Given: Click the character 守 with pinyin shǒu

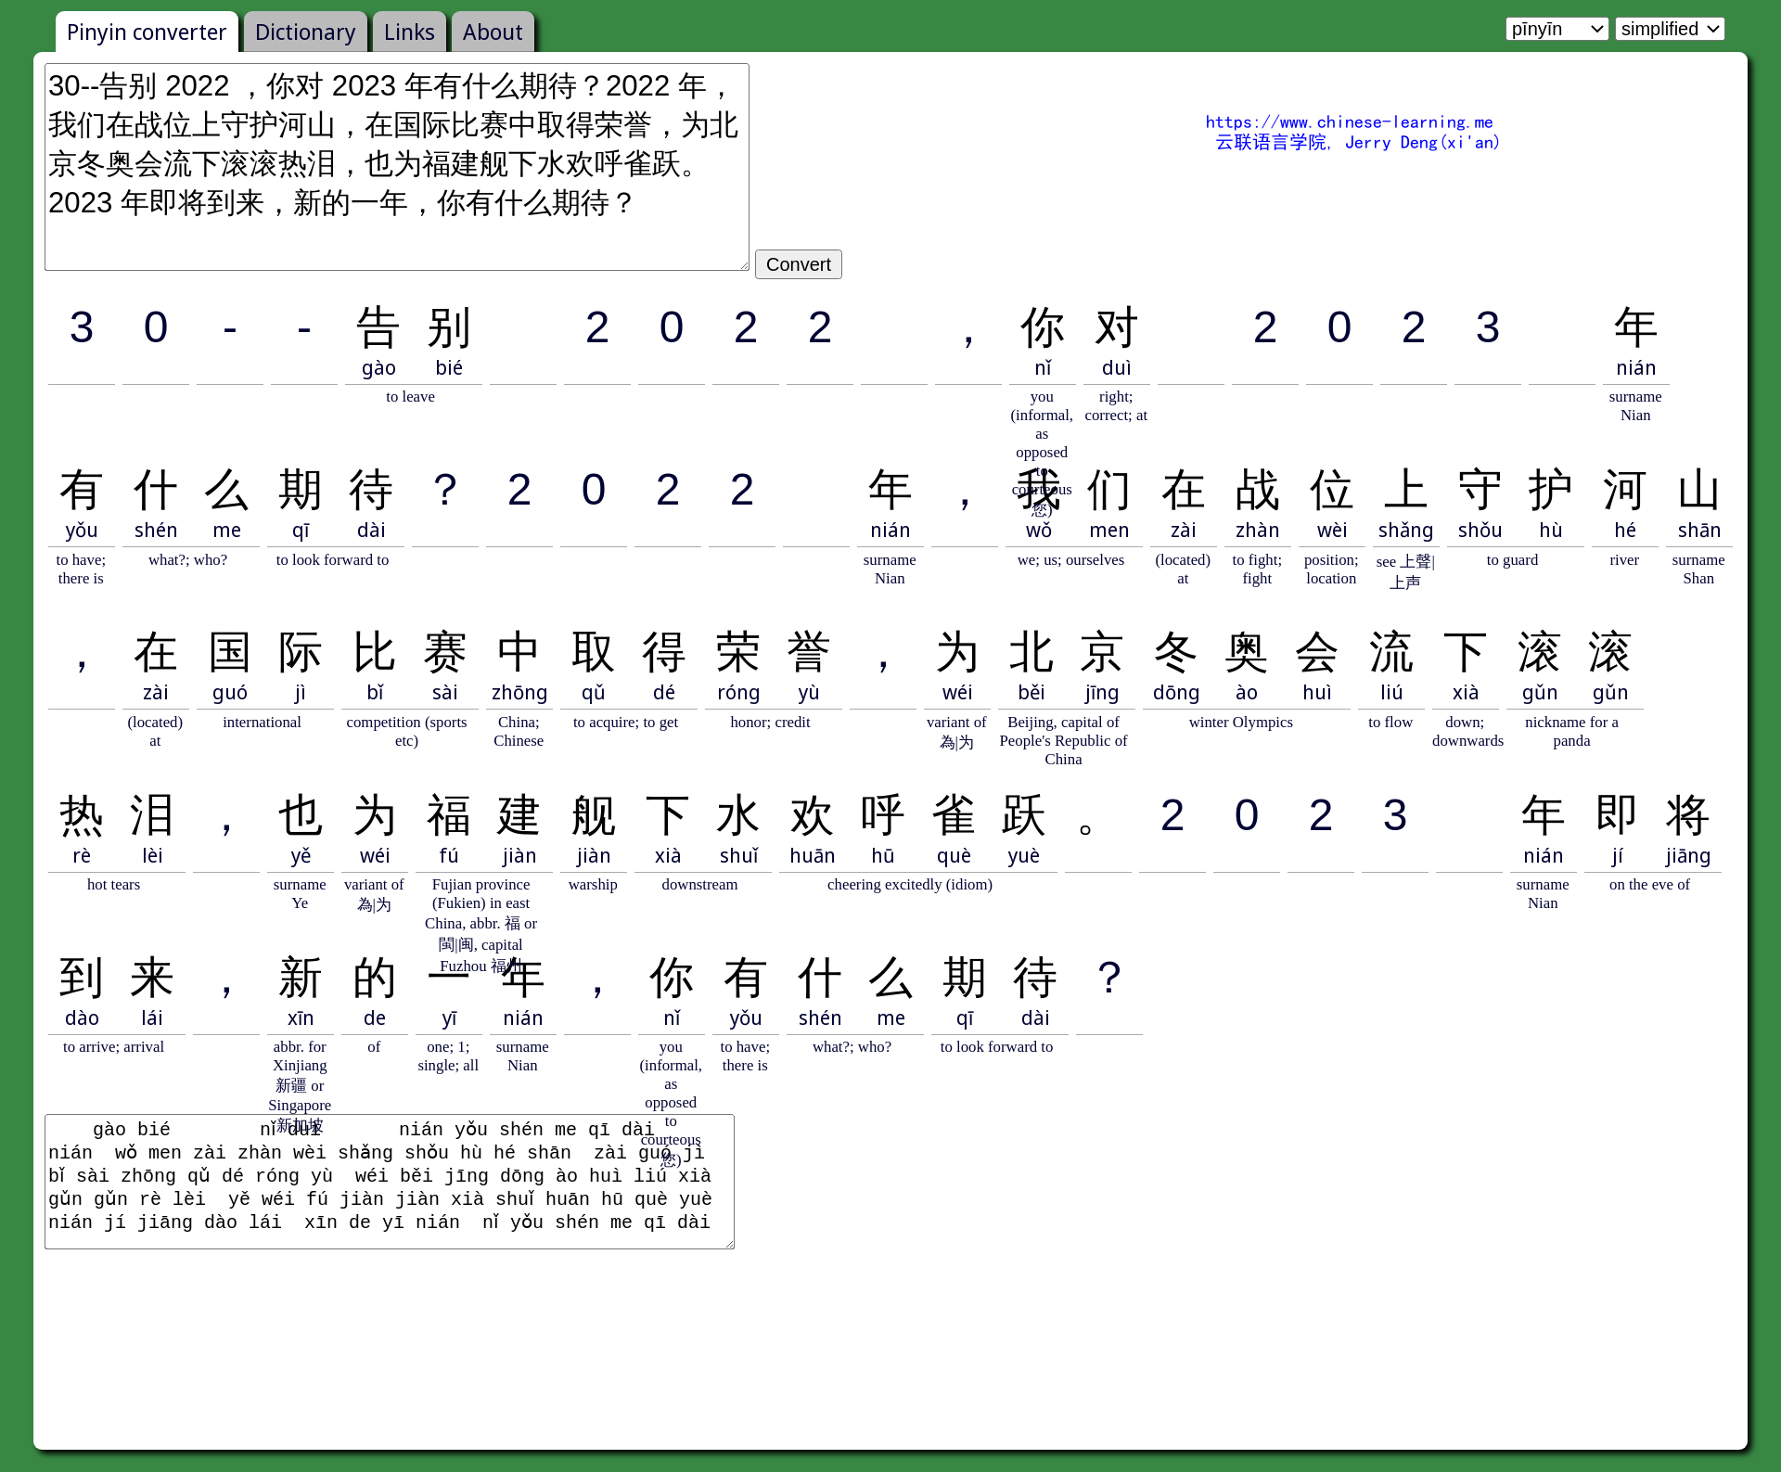Looking at the screenshot, I should click(x=1480, y=490).
